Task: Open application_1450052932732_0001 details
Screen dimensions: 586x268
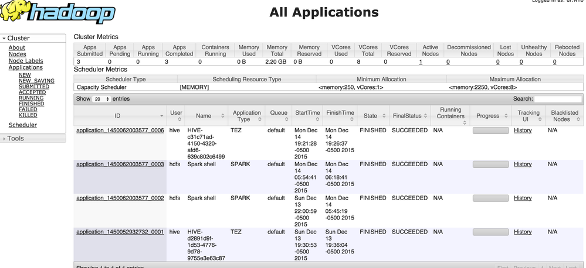Action: (x=120, y=232)
